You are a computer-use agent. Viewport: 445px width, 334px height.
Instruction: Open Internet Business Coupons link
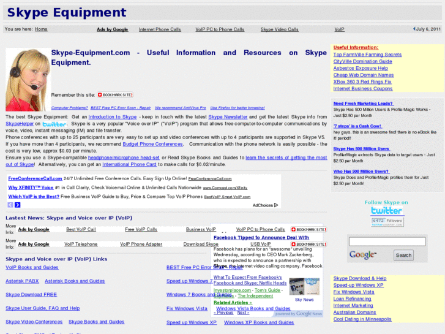(363, 89)
